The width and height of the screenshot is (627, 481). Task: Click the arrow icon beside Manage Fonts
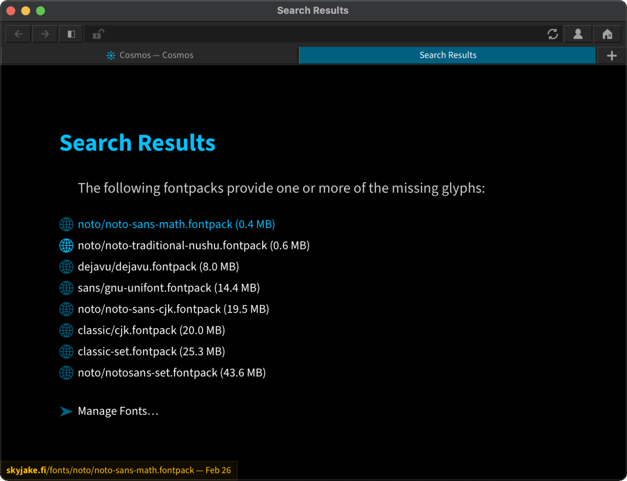click(x=66, y=411)
